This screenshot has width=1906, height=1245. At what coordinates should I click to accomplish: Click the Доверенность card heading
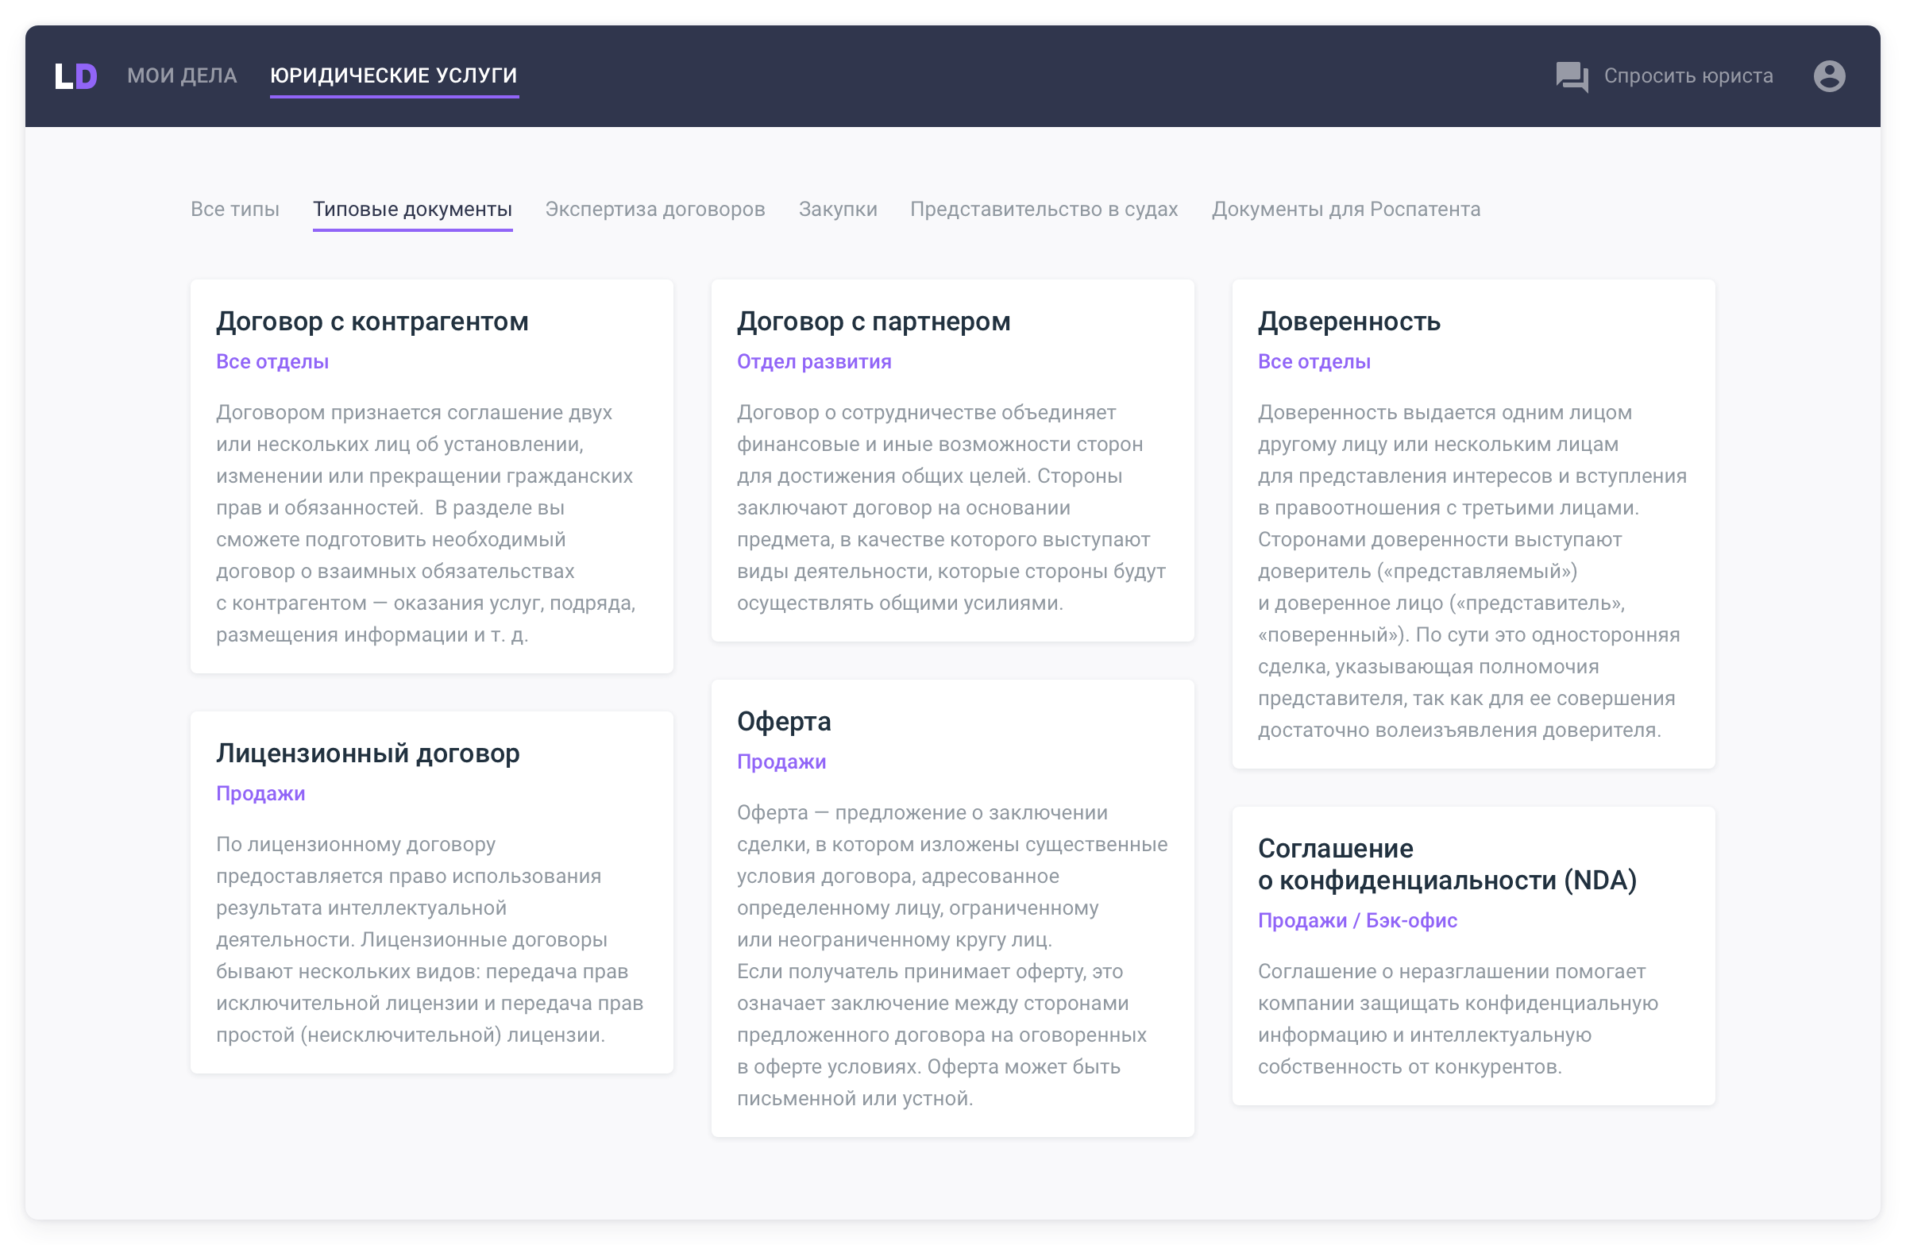pos(1348,321)
